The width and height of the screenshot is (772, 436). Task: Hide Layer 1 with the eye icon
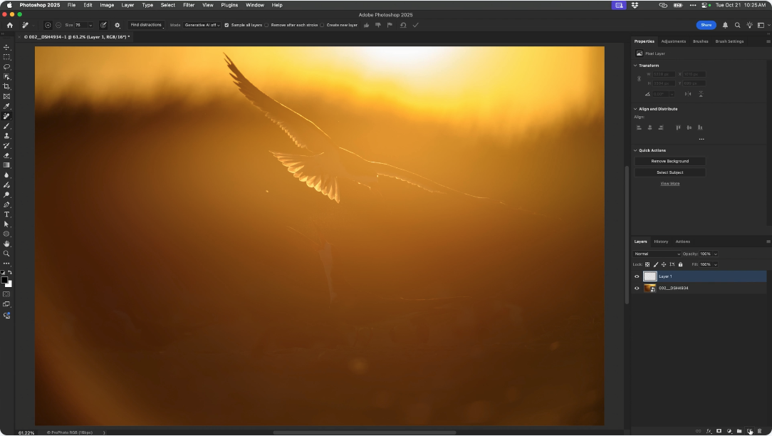pos(637,276)
